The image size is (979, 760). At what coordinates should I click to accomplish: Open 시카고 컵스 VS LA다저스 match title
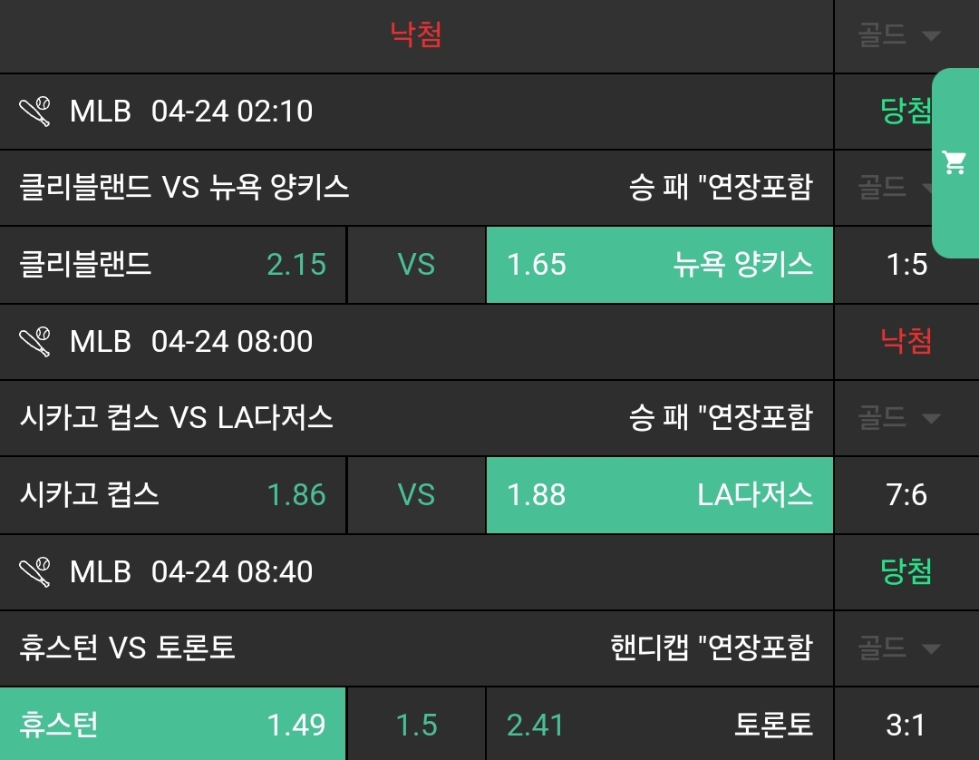click(x=176, y=418)
